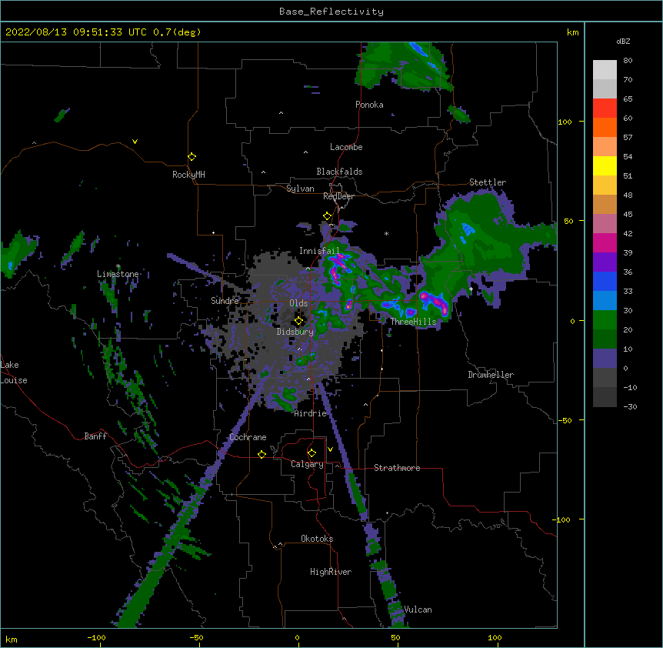Pick the slate 0-10 dBZ legend color
Image resolution: width=663 pixels, height=648 pixels.
[x=605, y=359]
